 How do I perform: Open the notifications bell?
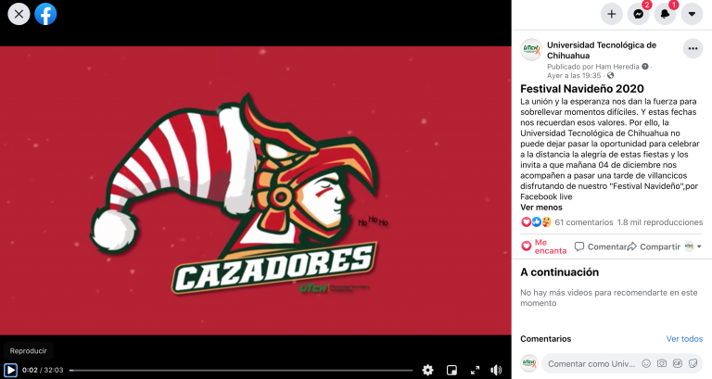(665, 14)
